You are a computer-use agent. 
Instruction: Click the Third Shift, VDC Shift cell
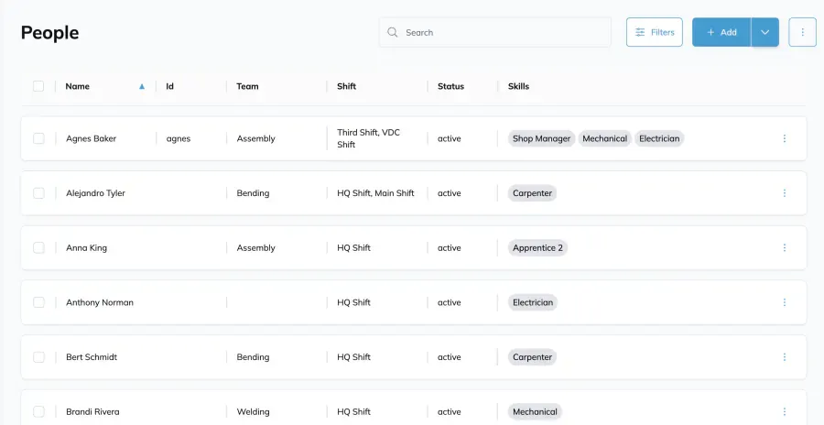click(x=368, y=138)
